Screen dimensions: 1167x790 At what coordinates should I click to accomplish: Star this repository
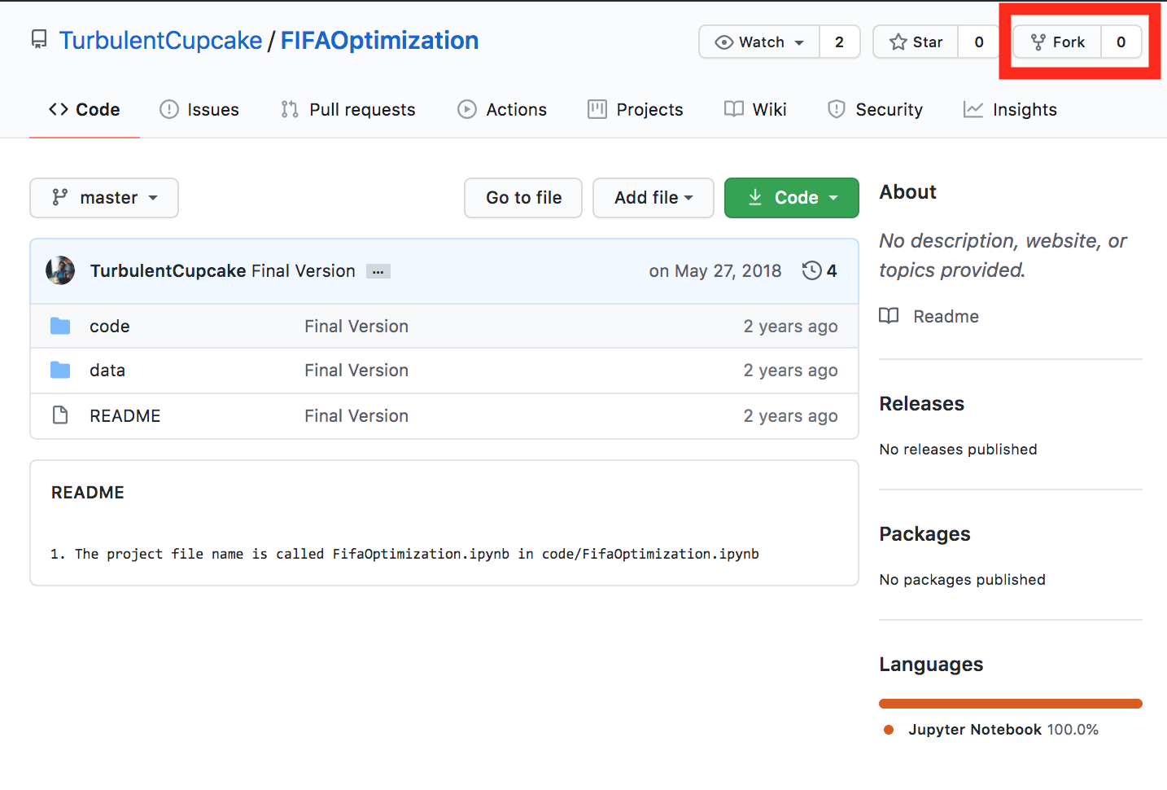point(916,42)
